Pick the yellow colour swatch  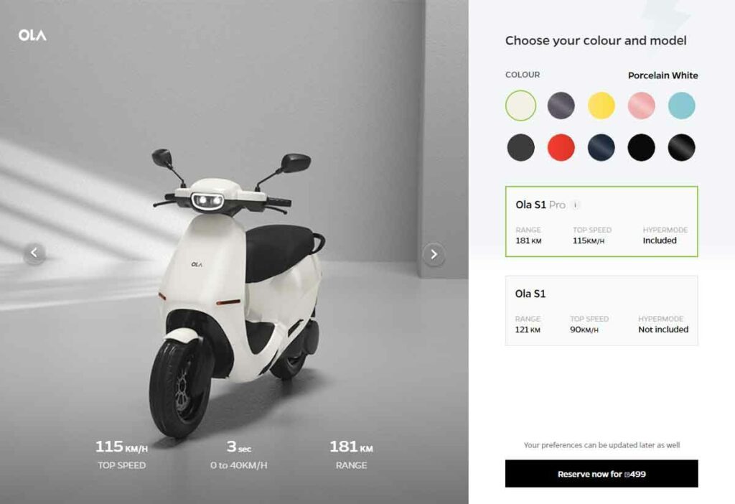[x=601, y=106]
